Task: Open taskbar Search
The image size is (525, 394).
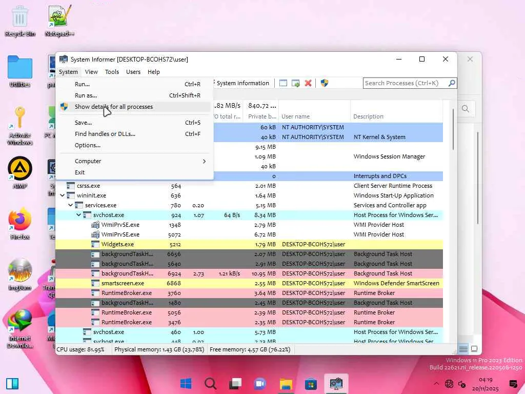Action: [x=211, y=383]
